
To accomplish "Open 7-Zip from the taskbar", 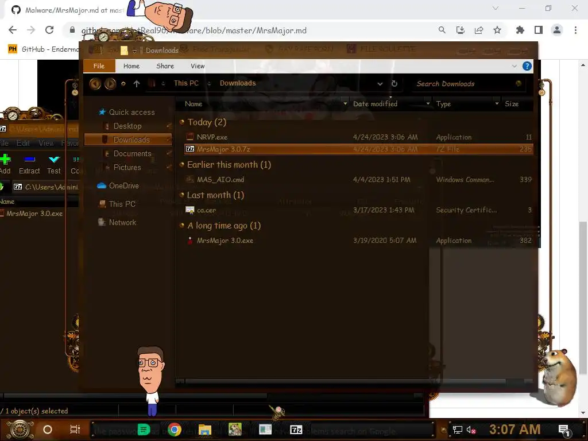I will click(296, 430).
